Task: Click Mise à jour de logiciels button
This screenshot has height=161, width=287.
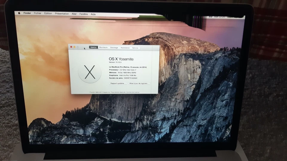Action: click(x=139, y=83)
